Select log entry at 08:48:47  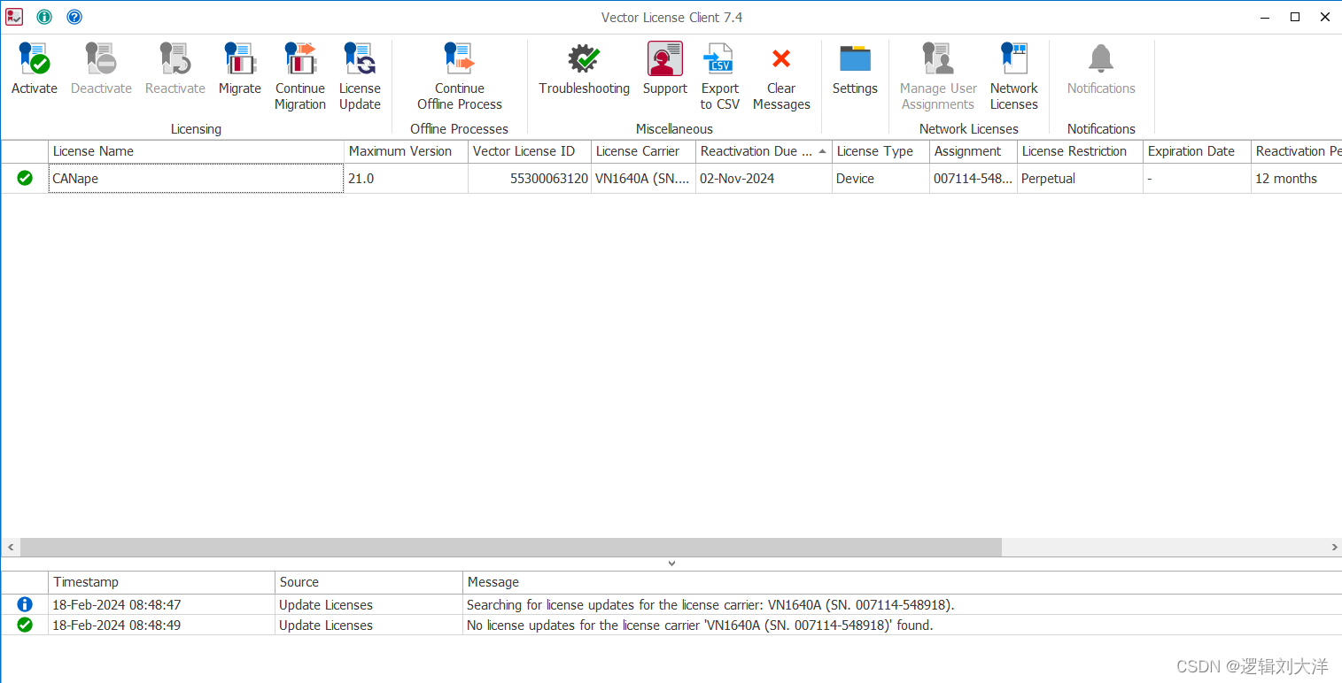[x=671, y=605]
